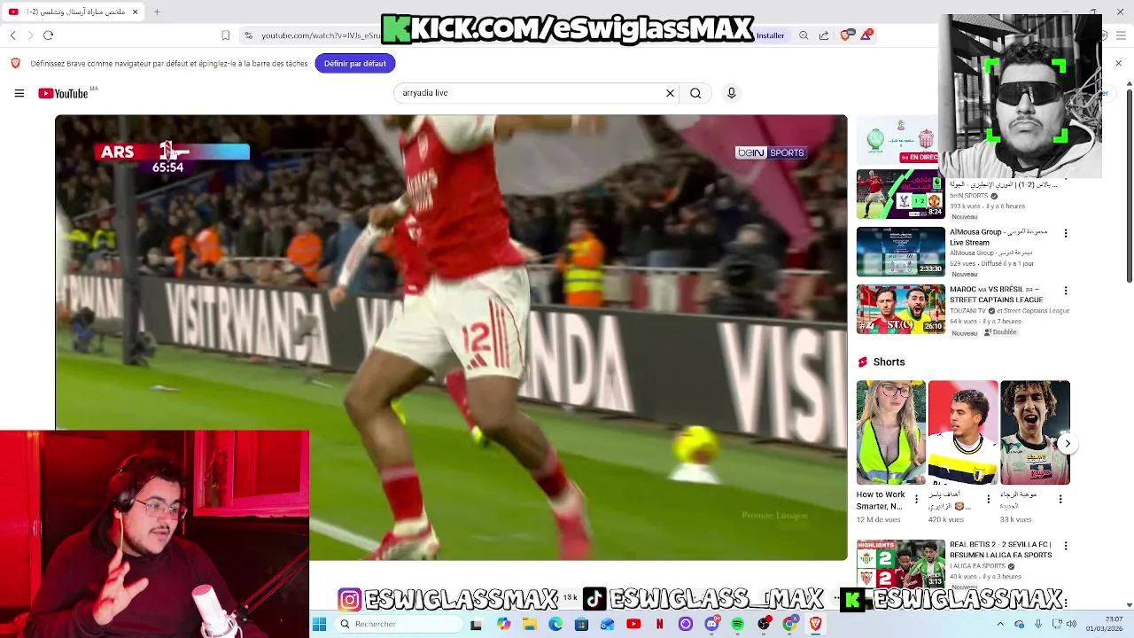
Task: Click the 'Doublée' badge on MAROC video
Action: pyautogui.click(x=1000, y=332)
